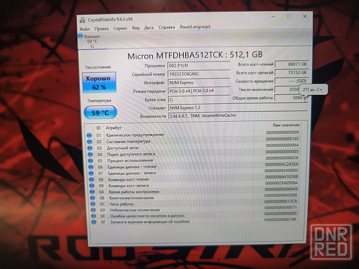Click status icon for Порог доступного запаса
This screenshot has width=359, height=269.
(x=91, y=154)
